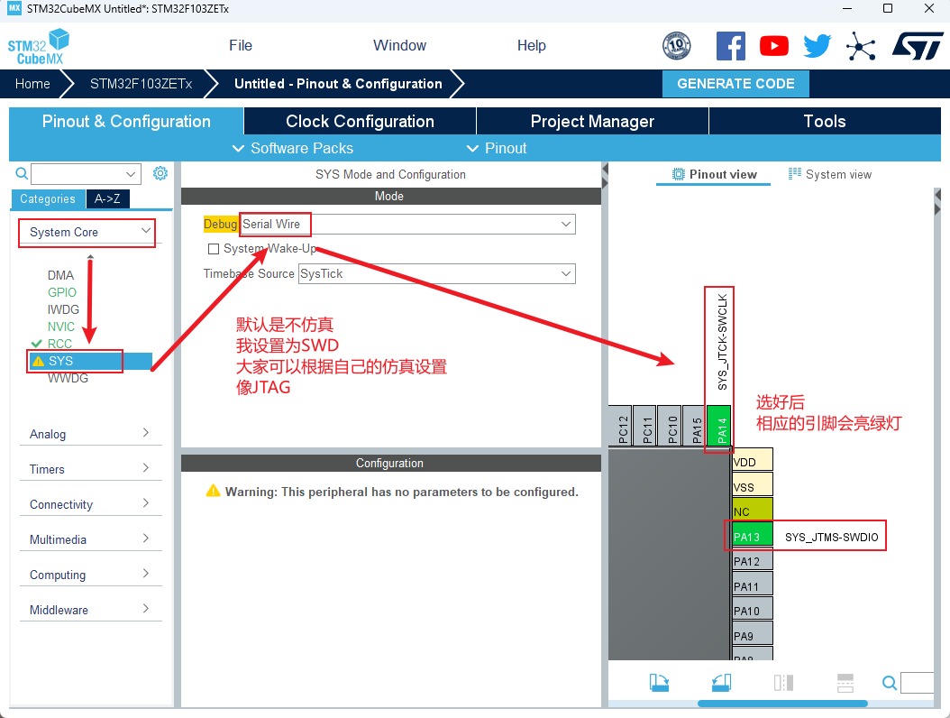Expand the Middleware category

(x=89, y=610)
